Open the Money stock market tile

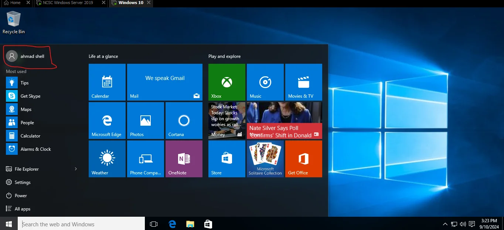227,121
